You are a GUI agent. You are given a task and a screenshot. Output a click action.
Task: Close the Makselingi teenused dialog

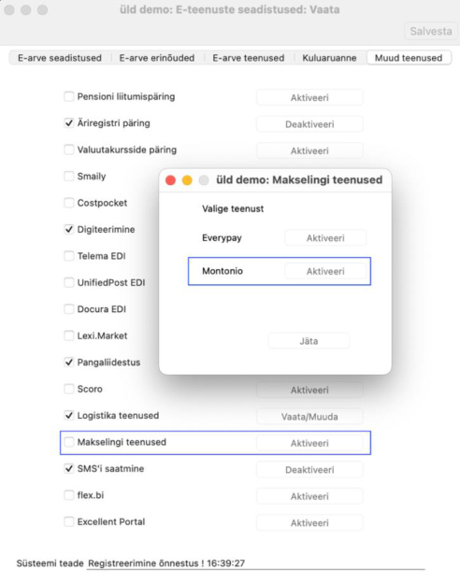pos(171,180)
